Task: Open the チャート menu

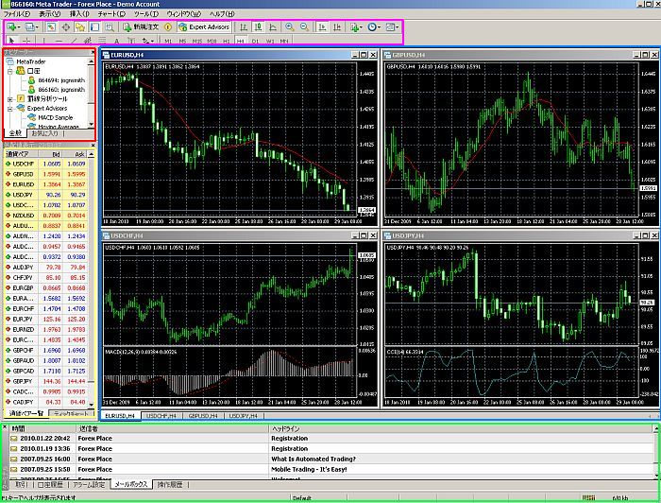Action: (111, 14)
